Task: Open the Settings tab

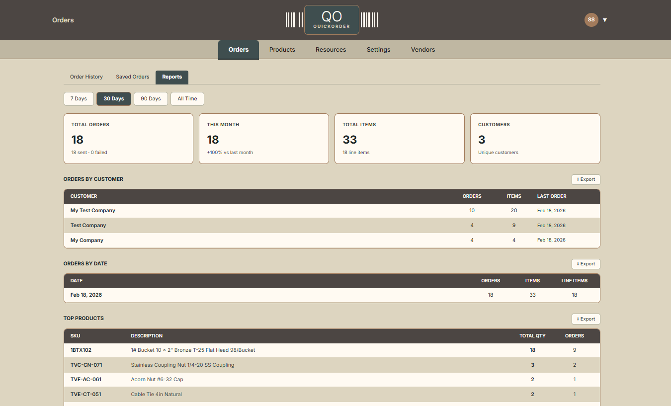Action: point(378,50)
